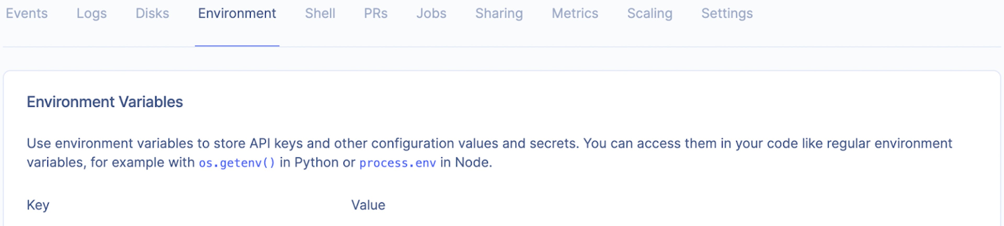Click the os.getenv() code snippet
1004x226 pixels.
click(237, 163)
